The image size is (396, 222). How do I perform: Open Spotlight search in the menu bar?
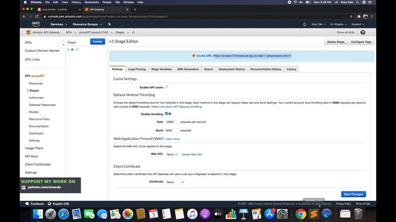(358, 2)
